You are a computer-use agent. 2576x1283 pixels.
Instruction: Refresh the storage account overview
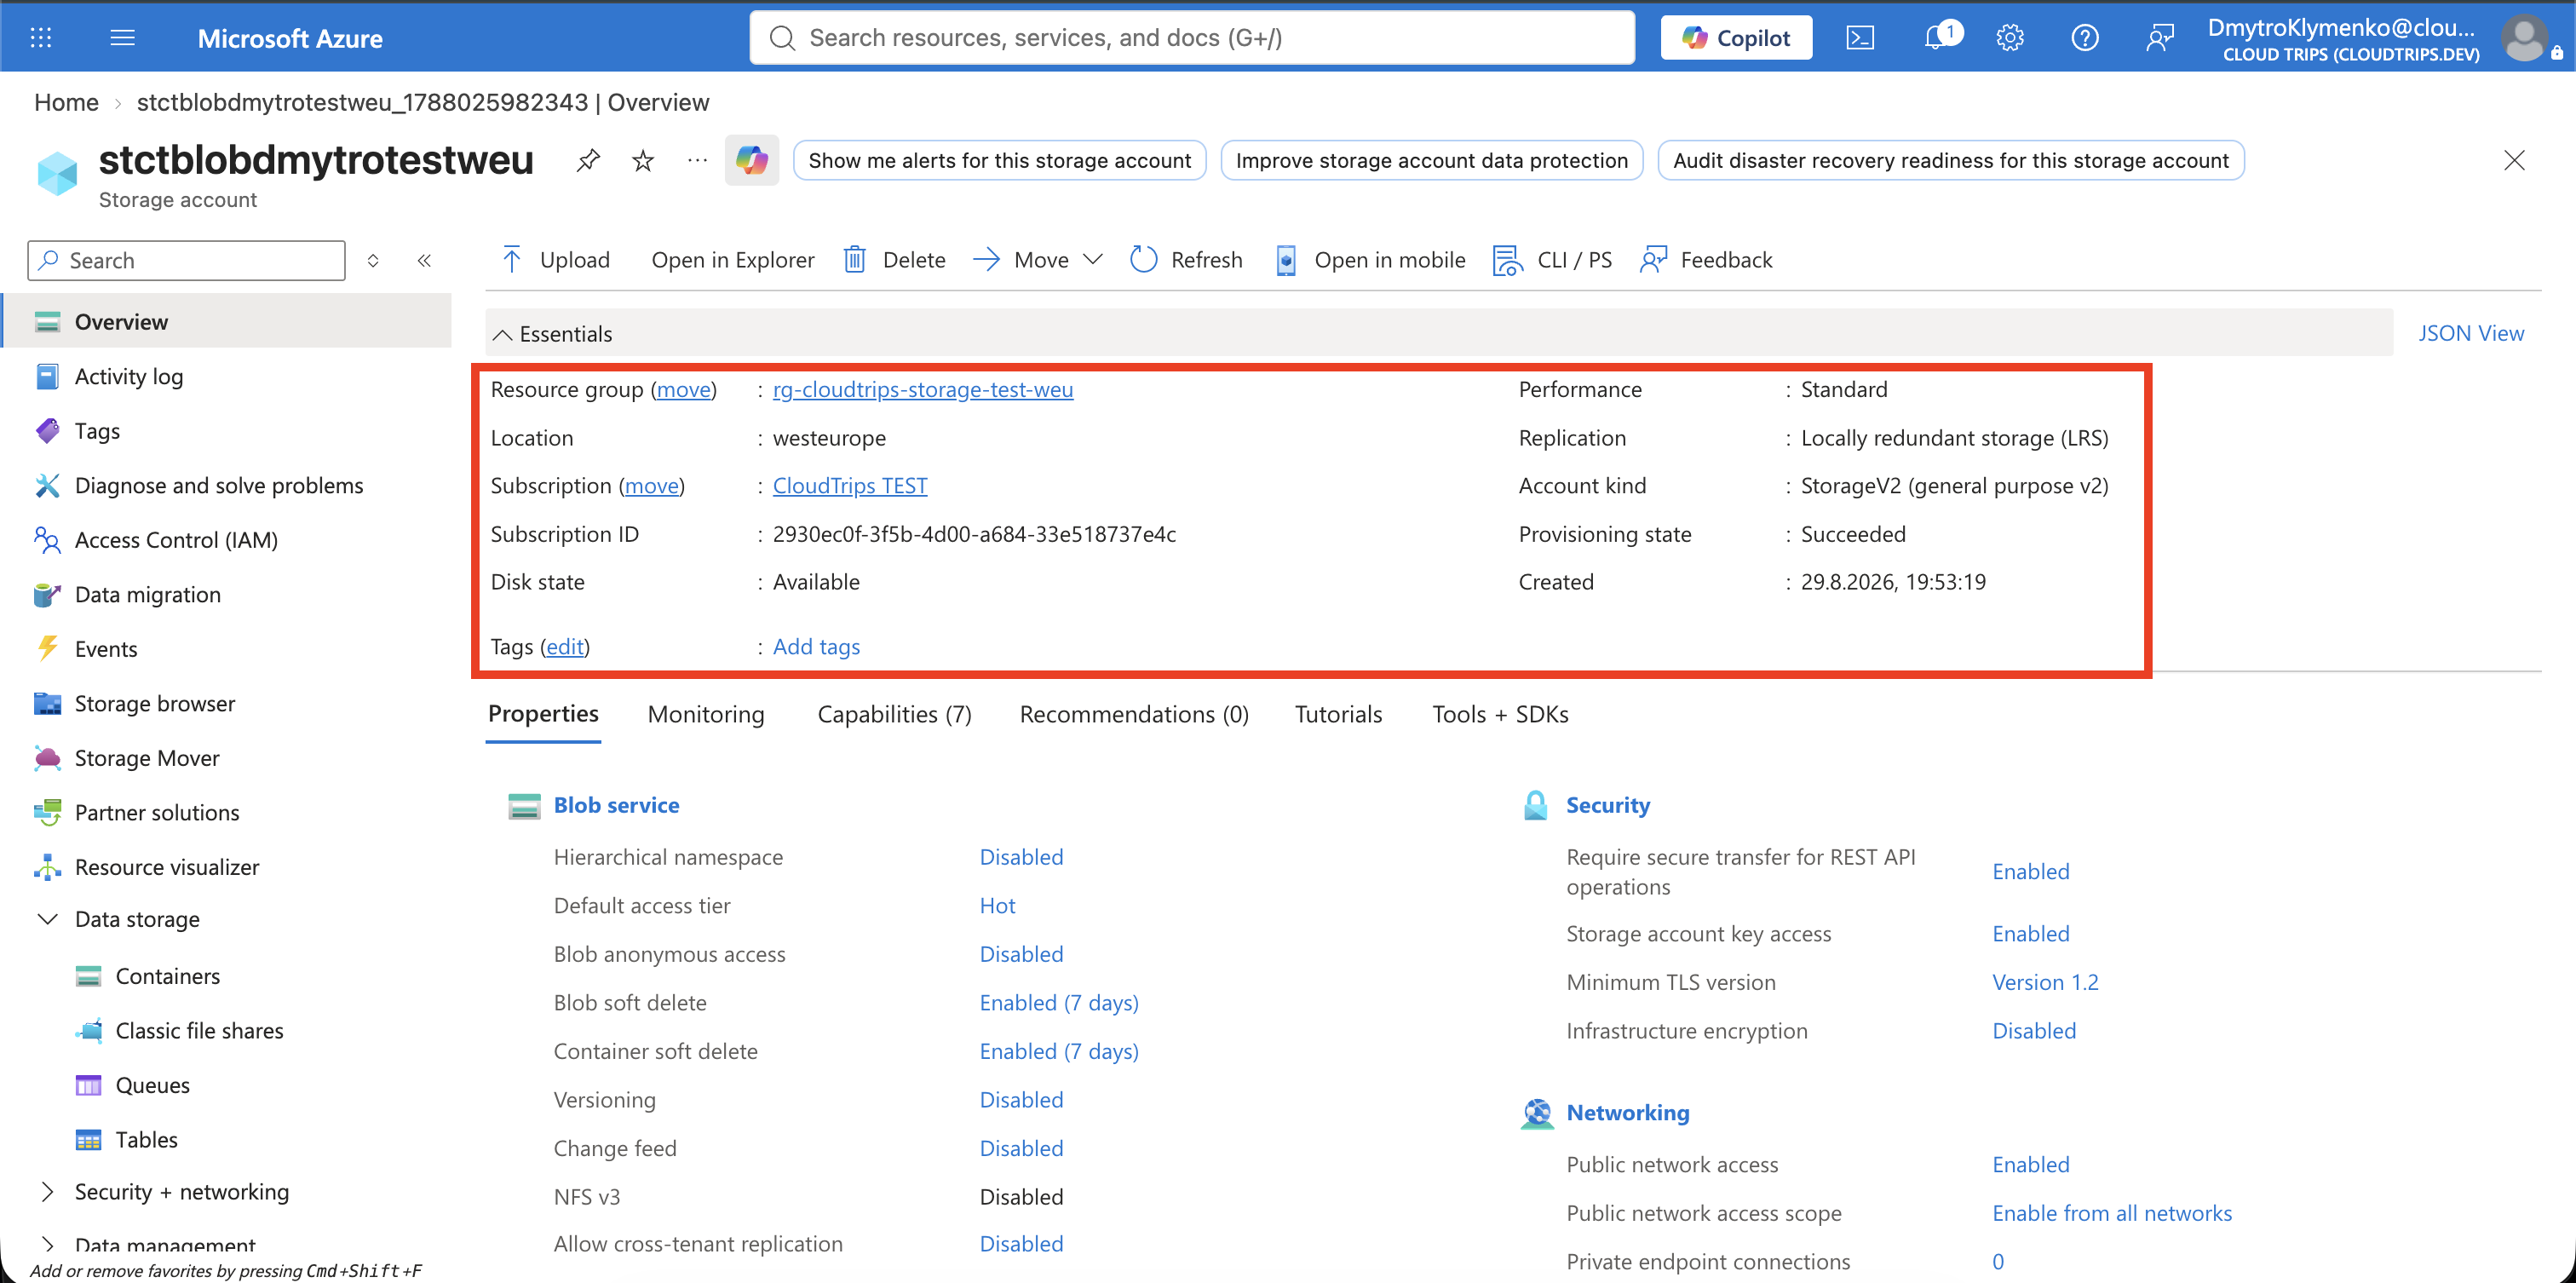1186,260
